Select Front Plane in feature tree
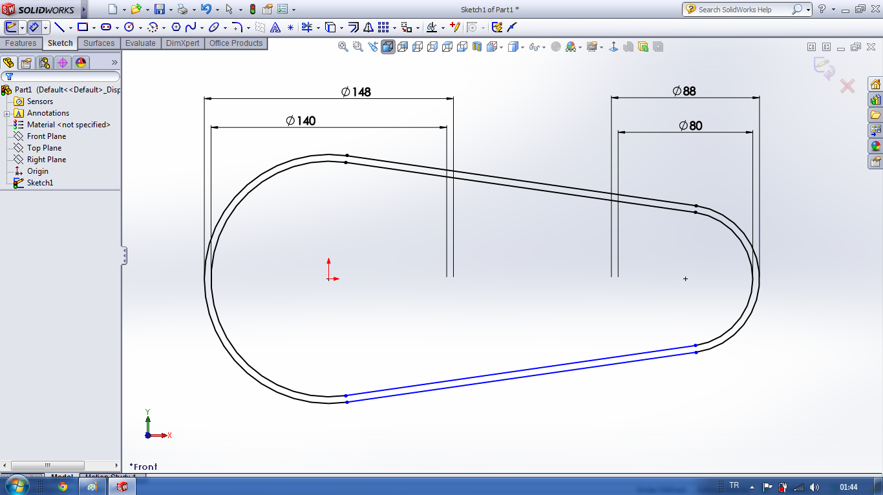883x495 pixels. [46, 136]
